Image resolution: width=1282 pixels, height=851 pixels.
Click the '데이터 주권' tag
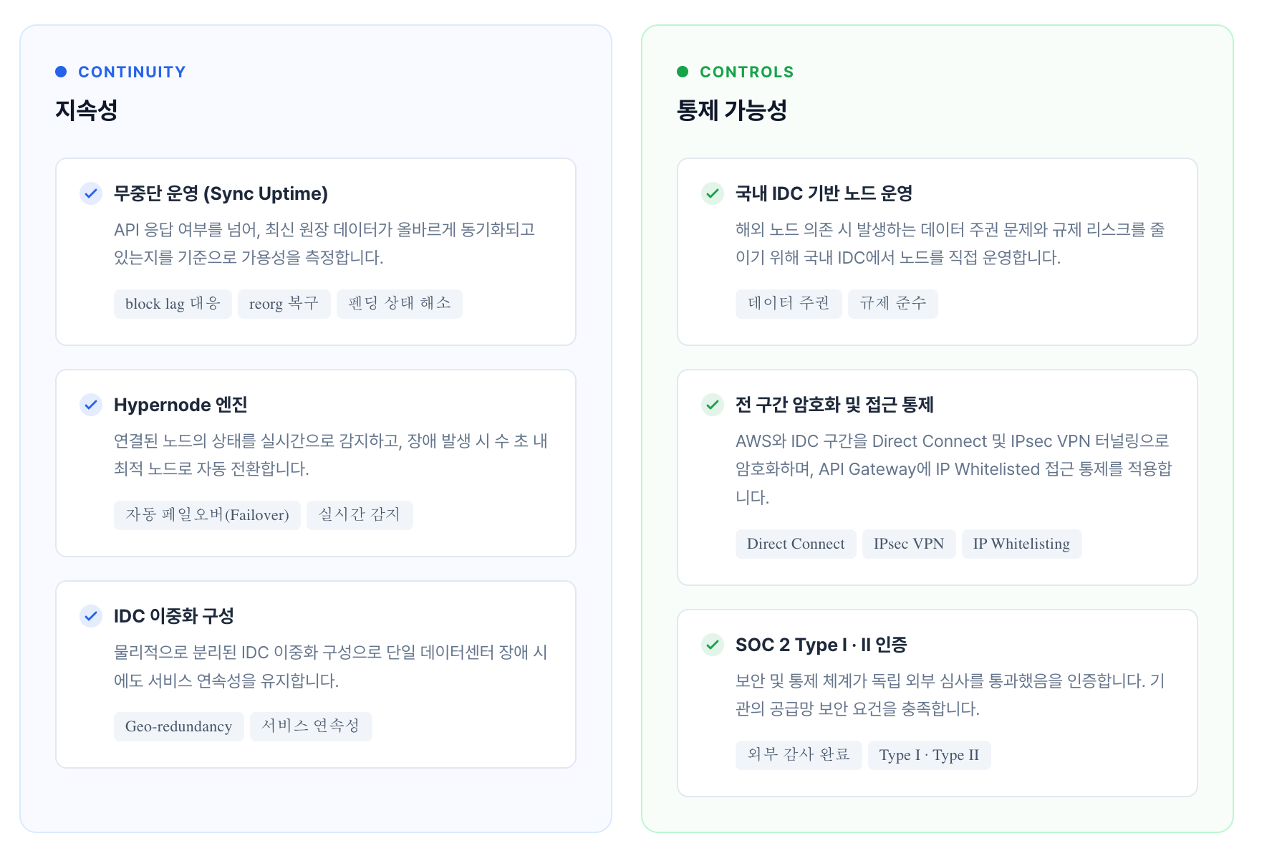[x=789, y=304]
